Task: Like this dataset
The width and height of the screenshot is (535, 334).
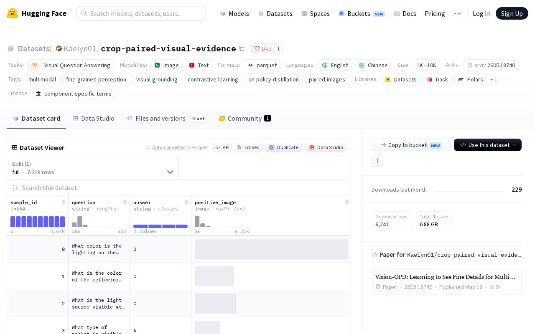Action: click(x=263, y=48)
